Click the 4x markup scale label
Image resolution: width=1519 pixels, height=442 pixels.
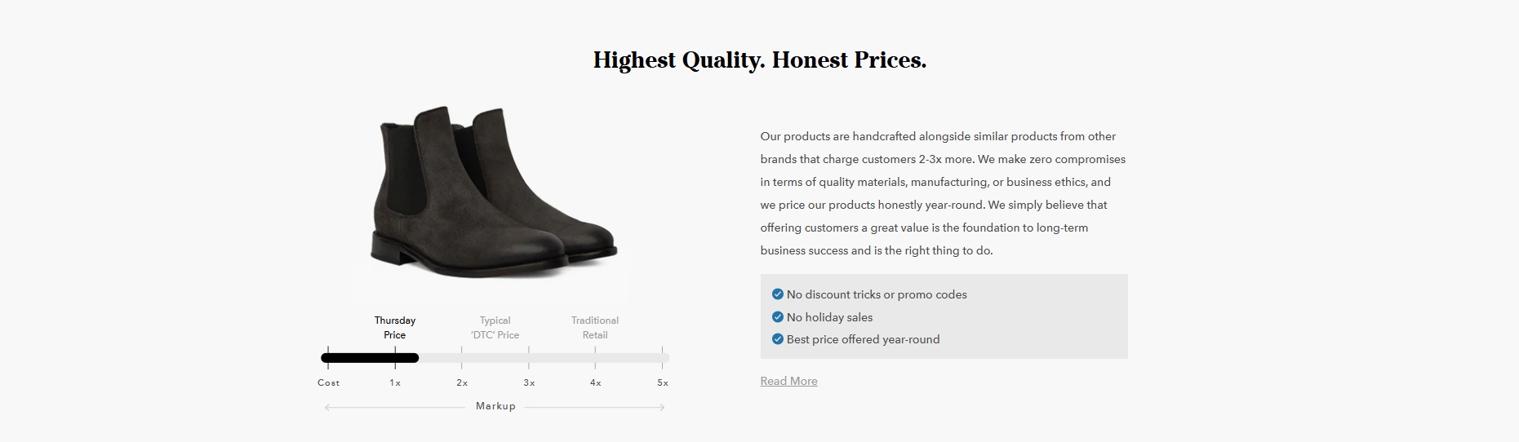(x=596, y=382)
